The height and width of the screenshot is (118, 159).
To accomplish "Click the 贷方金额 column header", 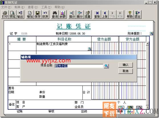I will pyautogui.click(x=132, y=39).
